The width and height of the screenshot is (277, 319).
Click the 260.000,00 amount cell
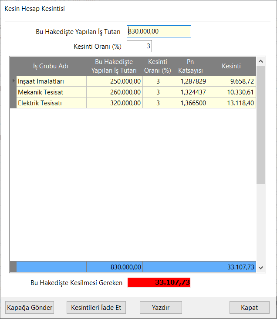[x=115, y=92]
